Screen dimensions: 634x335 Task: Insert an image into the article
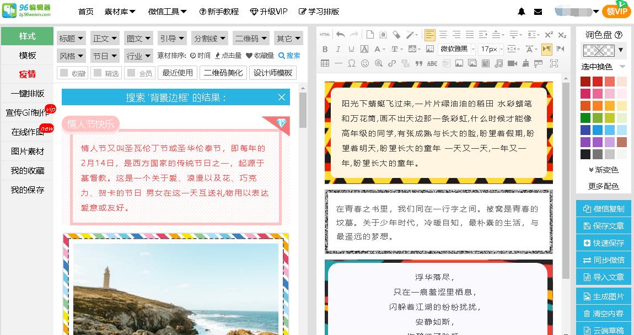click(459, 63)
